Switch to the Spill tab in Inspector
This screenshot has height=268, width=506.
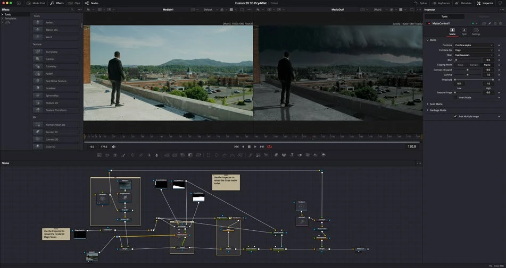pyautogui.click(x=464, y=31)
